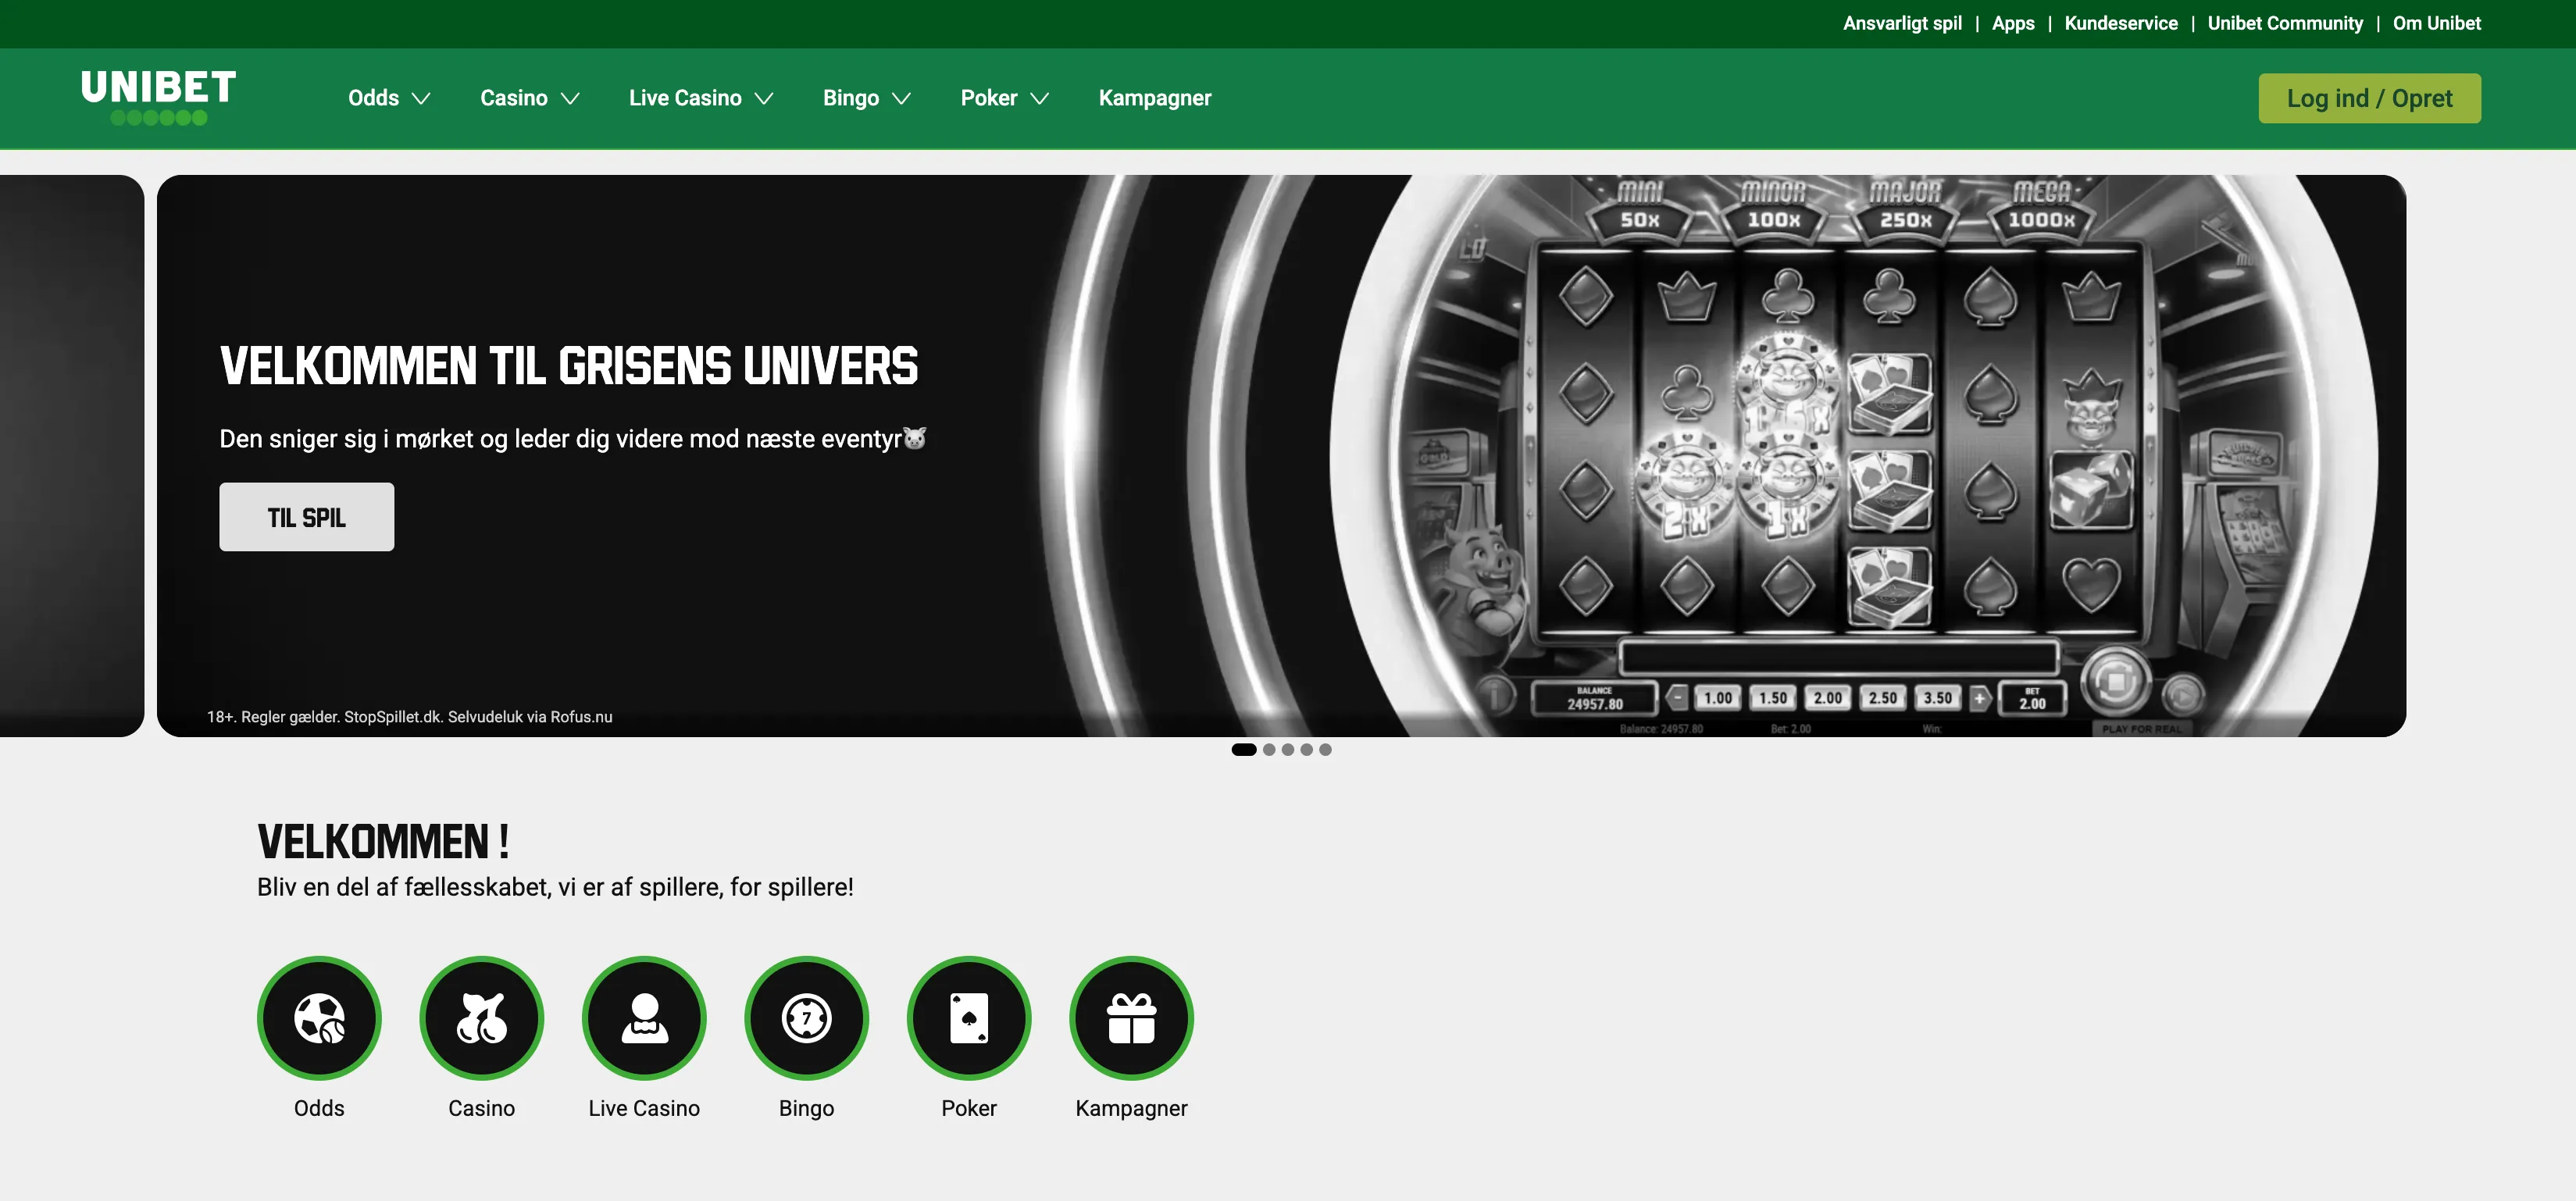Expand the Live Casino menu chevron
This screenshot has height=1201, width=2576.
point(764,99)
